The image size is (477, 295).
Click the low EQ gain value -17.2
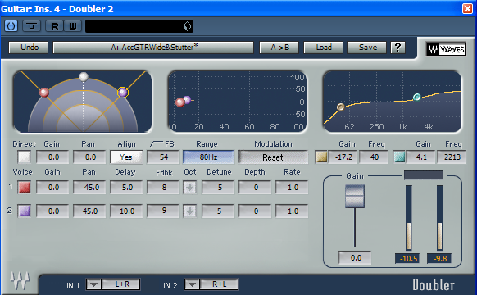(343, 157)
